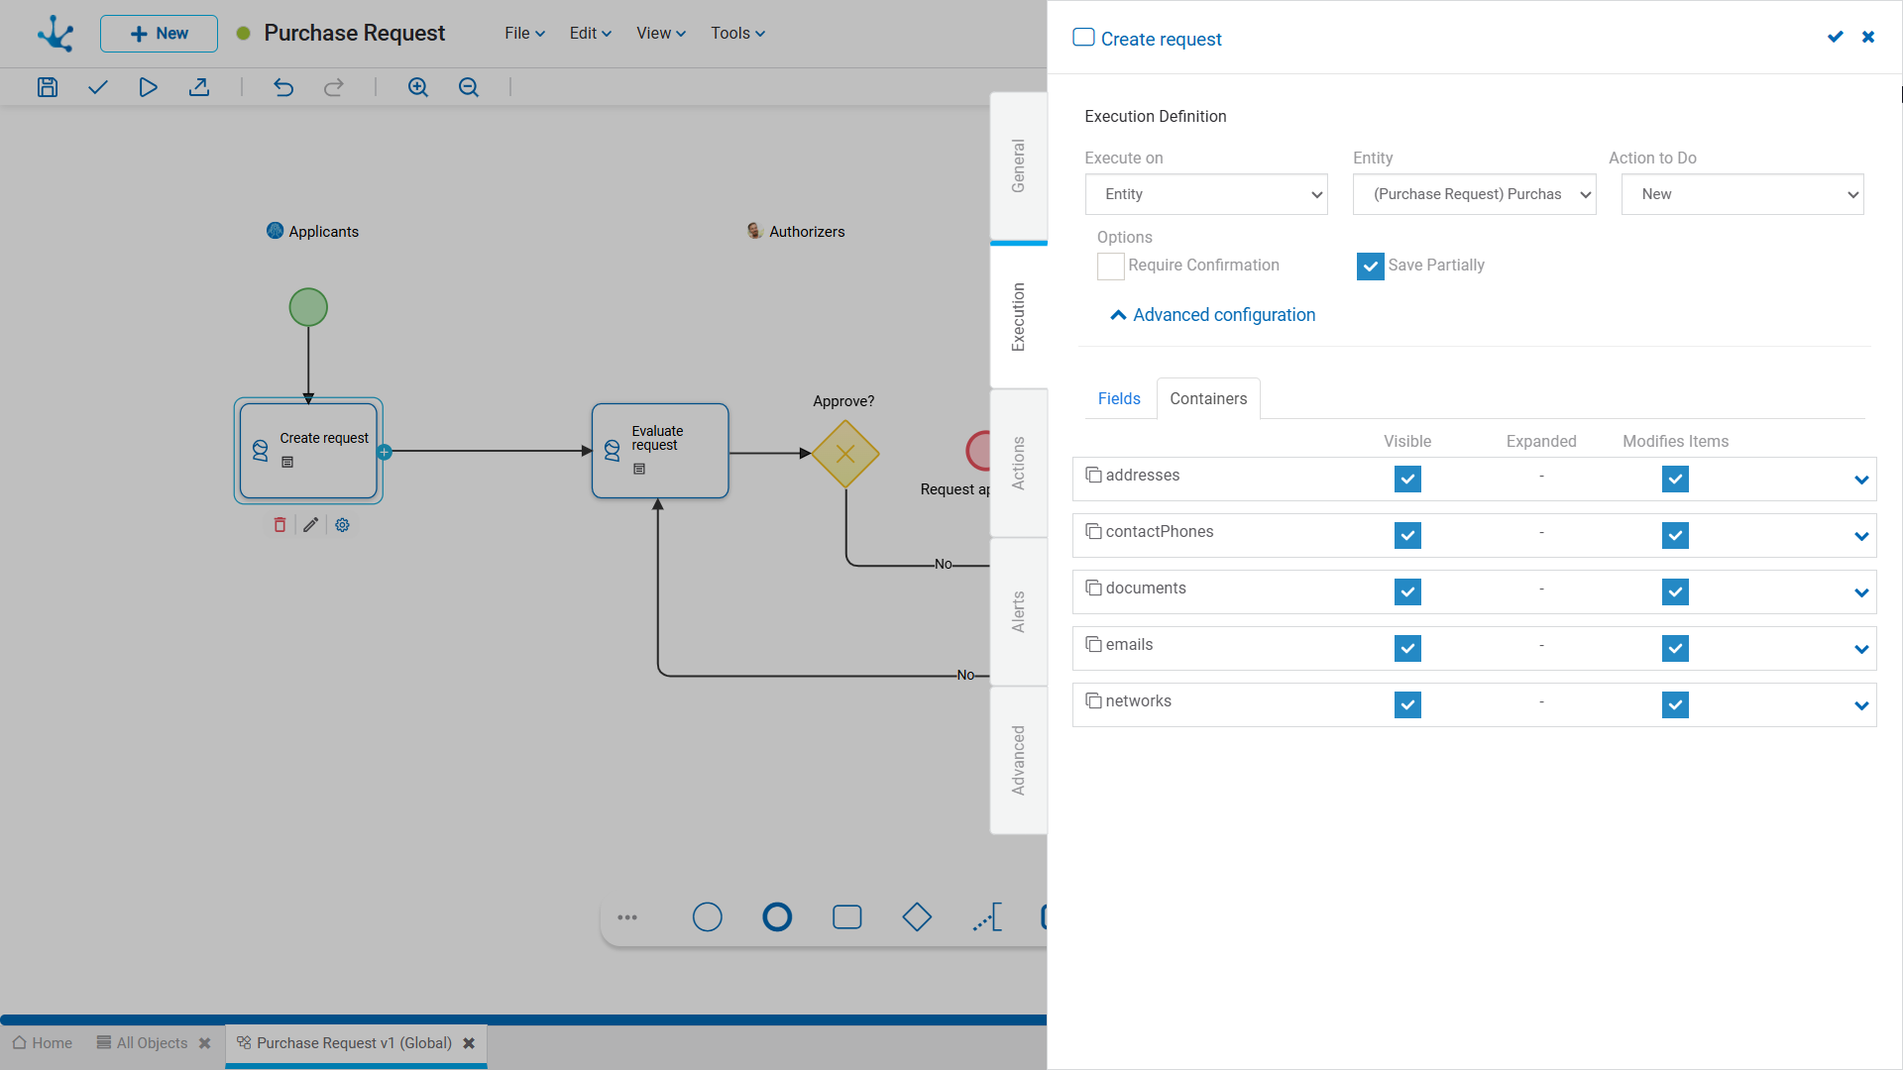The height and width of the screenshot is (1070, 1903).
Task: Open the General side tab
Action: (1018, 166)
